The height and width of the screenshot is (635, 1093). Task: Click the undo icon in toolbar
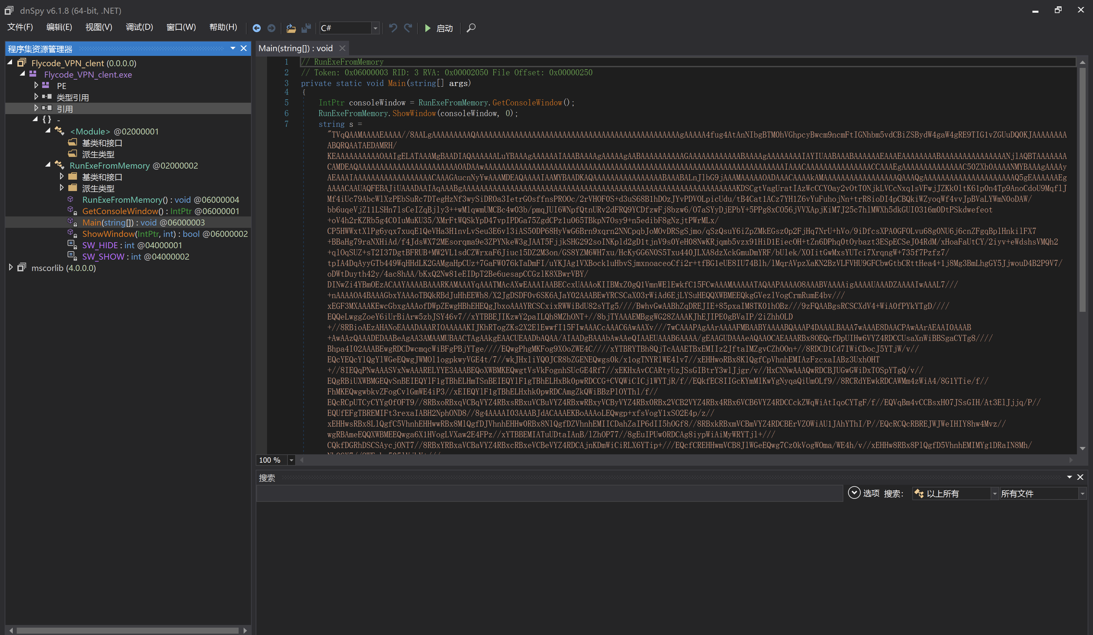pyautogui.click(x=393, y=28)
